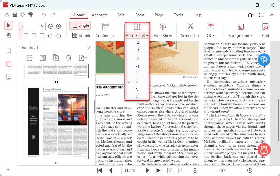Zoom in using the ribbon plus icon
The image size is (280, 176).
59,26
